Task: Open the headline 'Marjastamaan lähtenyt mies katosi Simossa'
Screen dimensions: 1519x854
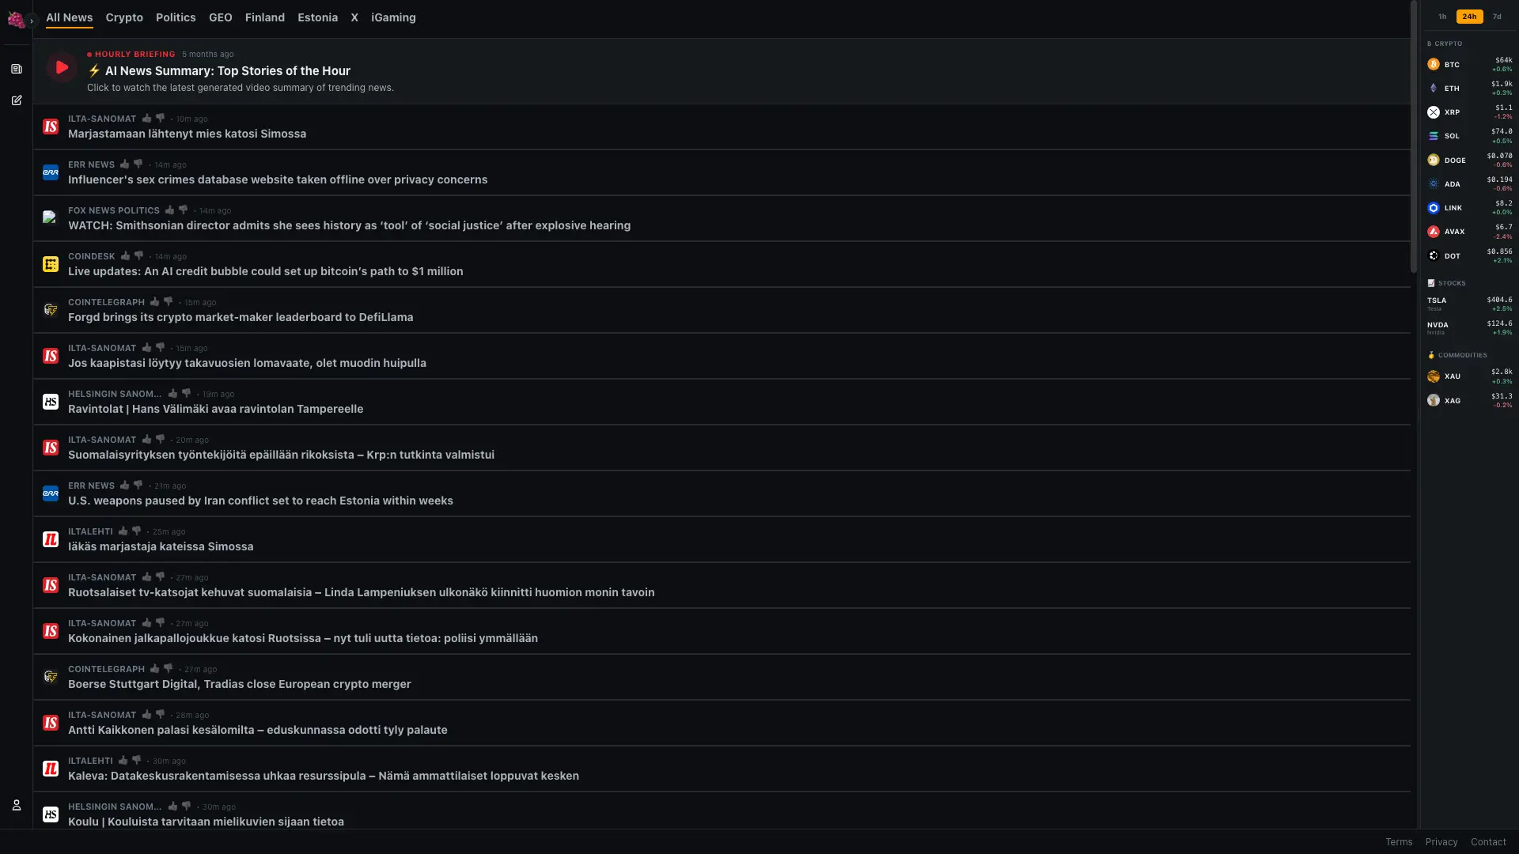Action: pyautogui.click(x=187, y=134)
